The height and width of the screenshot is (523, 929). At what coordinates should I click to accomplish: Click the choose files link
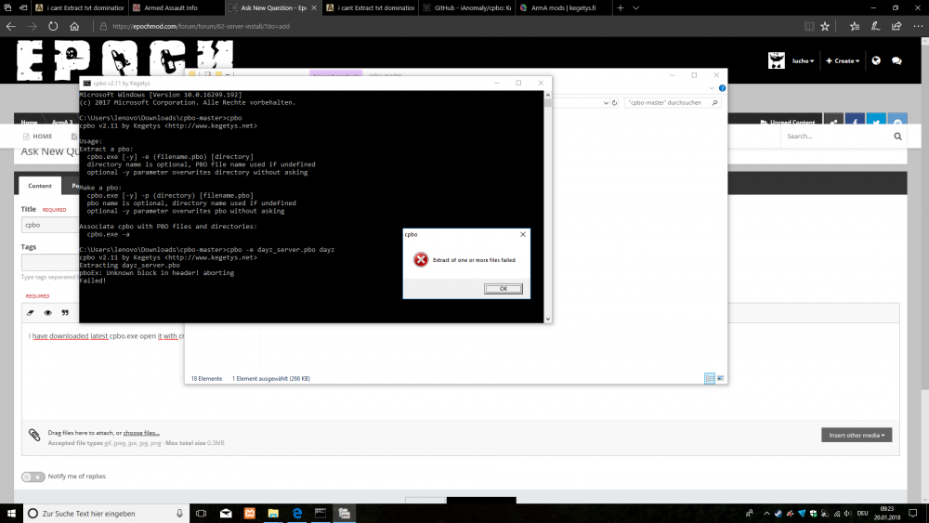tap(141, 433)
